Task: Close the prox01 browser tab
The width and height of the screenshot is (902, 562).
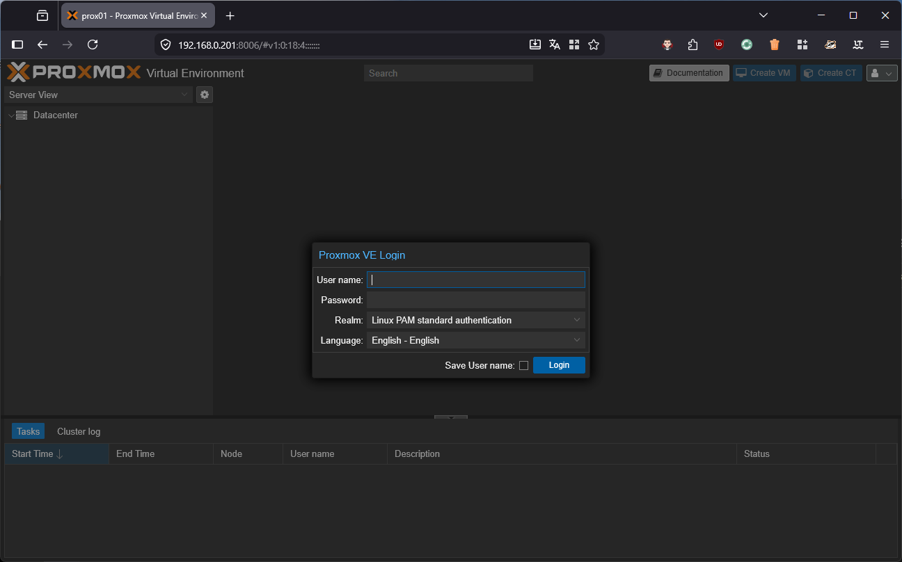Action: tap(204, 15)
